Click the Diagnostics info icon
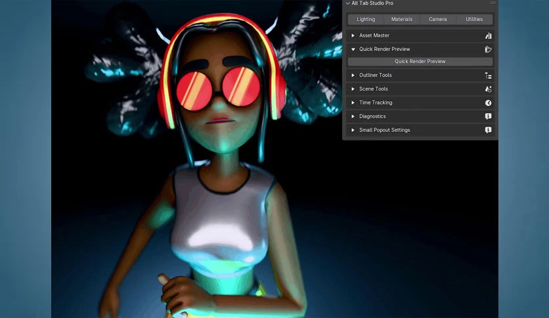The width and height of the screenshot is (549, 318). 488,116
